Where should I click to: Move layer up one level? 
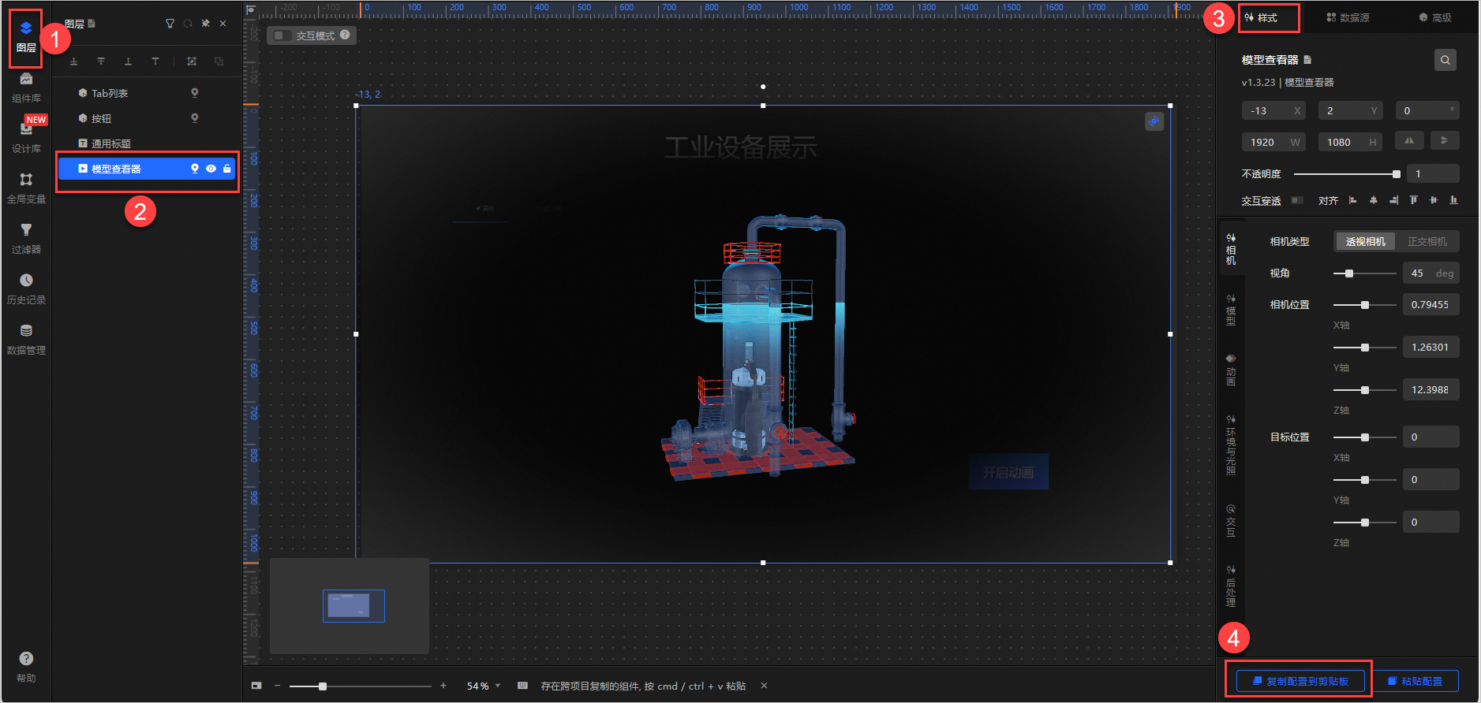(x=74, y=61)
